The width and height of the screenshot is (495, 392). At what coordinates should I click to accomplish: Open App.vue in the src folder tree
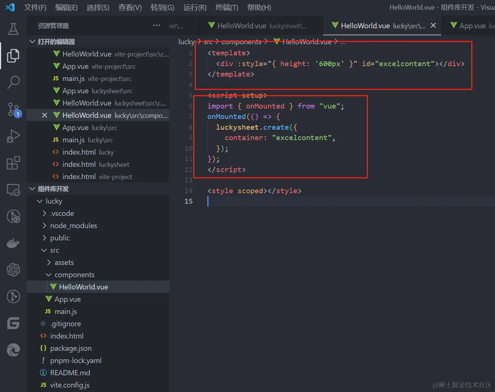[98, 299]
